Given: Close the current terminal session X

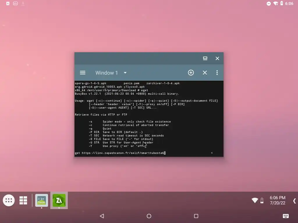Looking at the screenshot, I should click(205, 73).
